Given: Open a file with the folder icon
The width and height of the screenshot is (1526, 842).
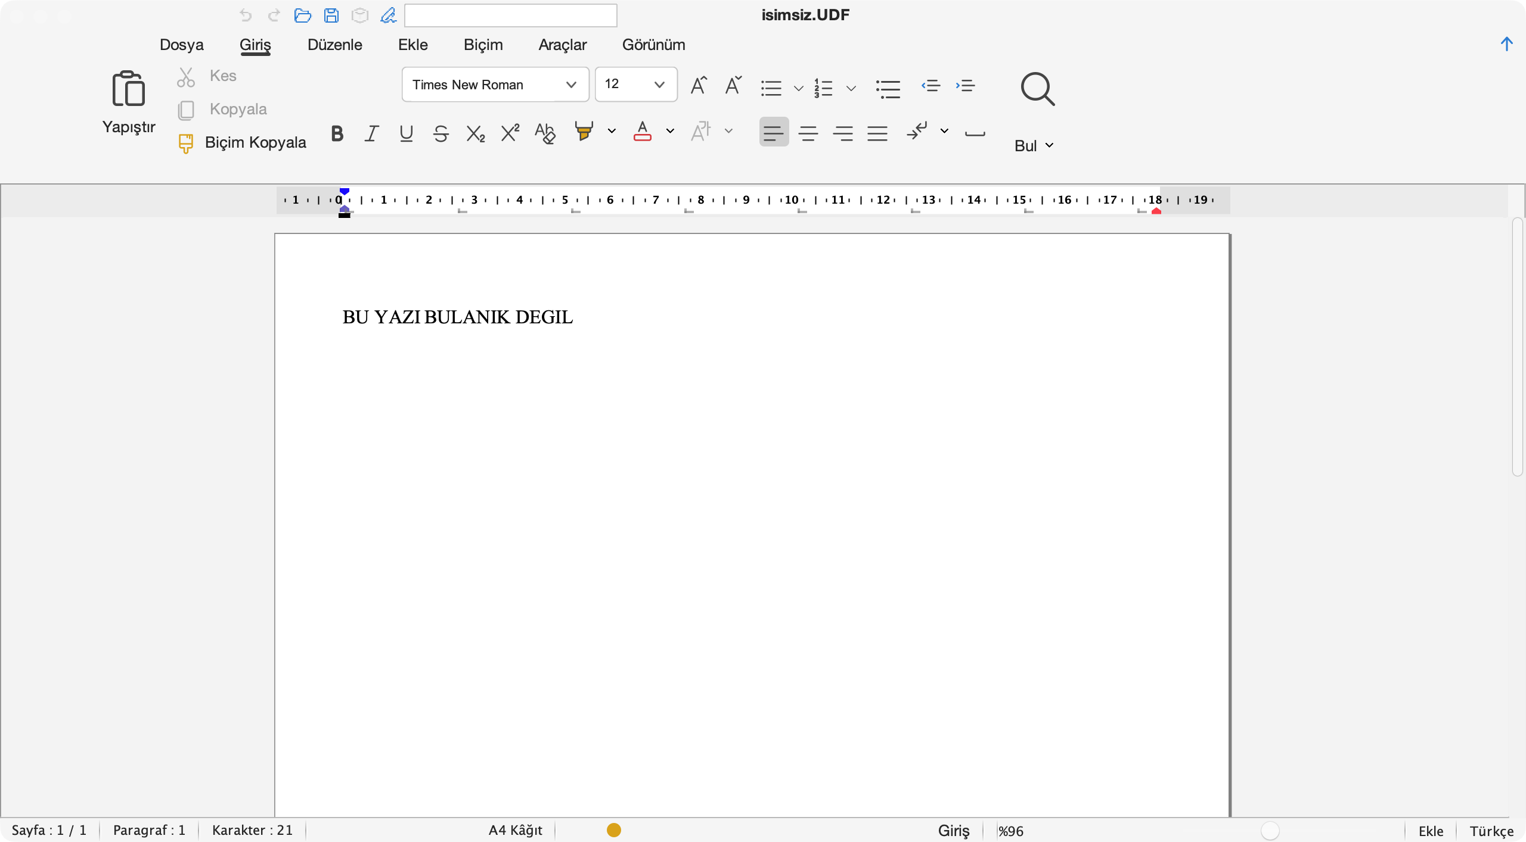Looking at the screenshot, I should (303, 15).
